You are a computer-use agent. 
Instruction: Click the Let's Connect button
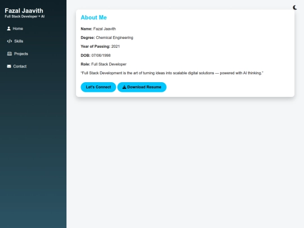click(99, 87)
